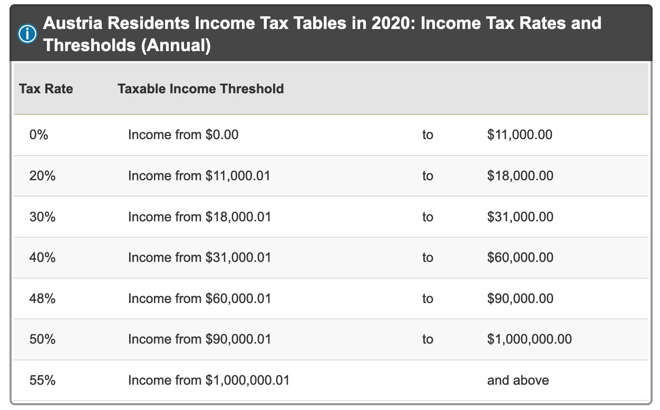The image size is (660, 410).
Task: Select 'Income from $31,000.01' cell
Action: pos(199,257)
